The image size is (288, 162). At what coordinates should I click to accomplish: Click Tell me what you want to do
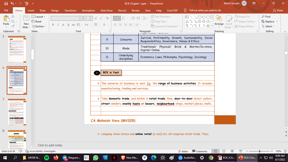pos(205,10)
